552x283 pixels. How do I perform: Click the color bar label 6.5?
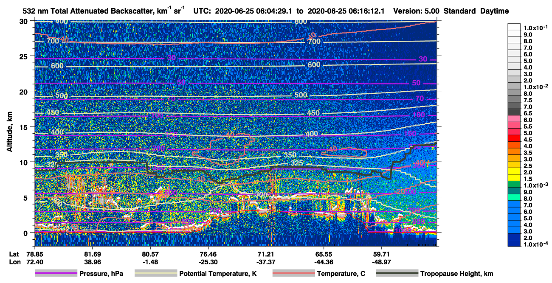(x=529, y=113)
